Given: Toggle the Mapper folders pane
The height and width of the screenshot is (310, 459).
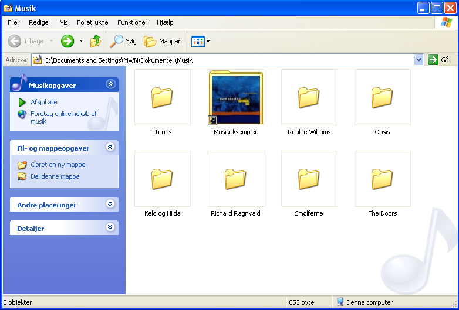Looking at the screenshot, I should 163,41.
